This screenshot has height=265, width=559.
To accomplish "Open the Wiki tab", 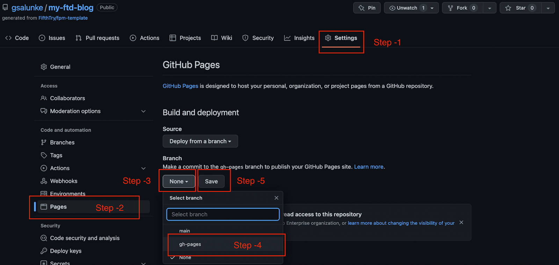I will pyautogui.click(x=222, y=38).
